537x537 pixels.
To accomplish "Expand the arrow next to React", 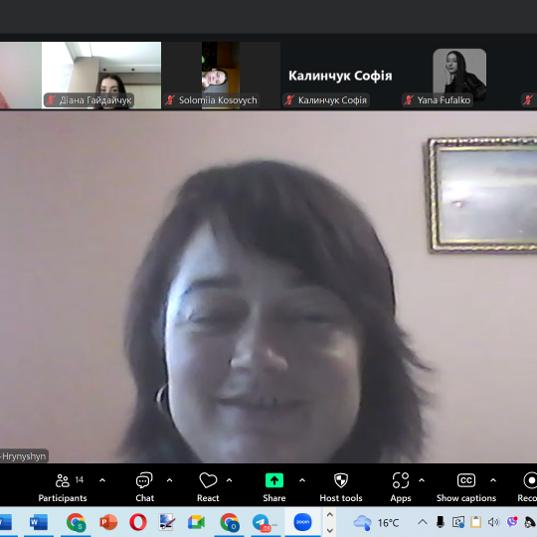I will click(x=229, y=480).
